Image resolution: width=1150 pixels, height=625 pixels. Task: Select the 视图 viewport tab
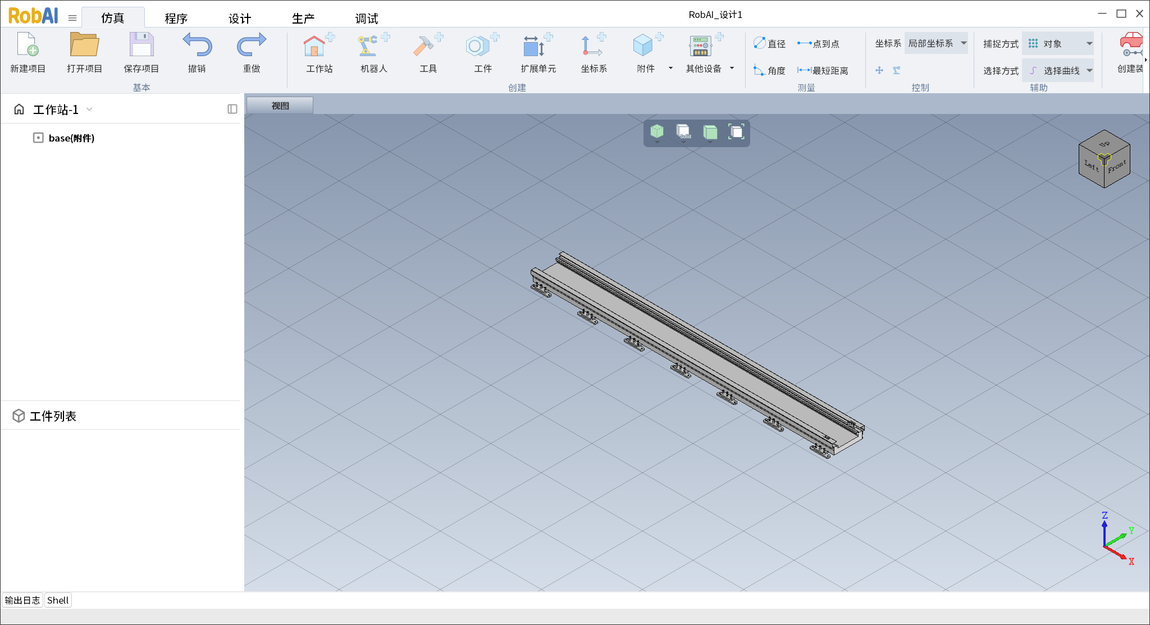[280, 106]
